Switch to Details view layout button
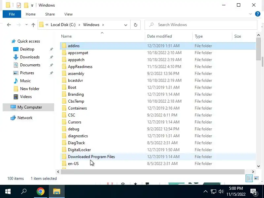Viewport: 264px width, 198px height. tap(249, 178)
